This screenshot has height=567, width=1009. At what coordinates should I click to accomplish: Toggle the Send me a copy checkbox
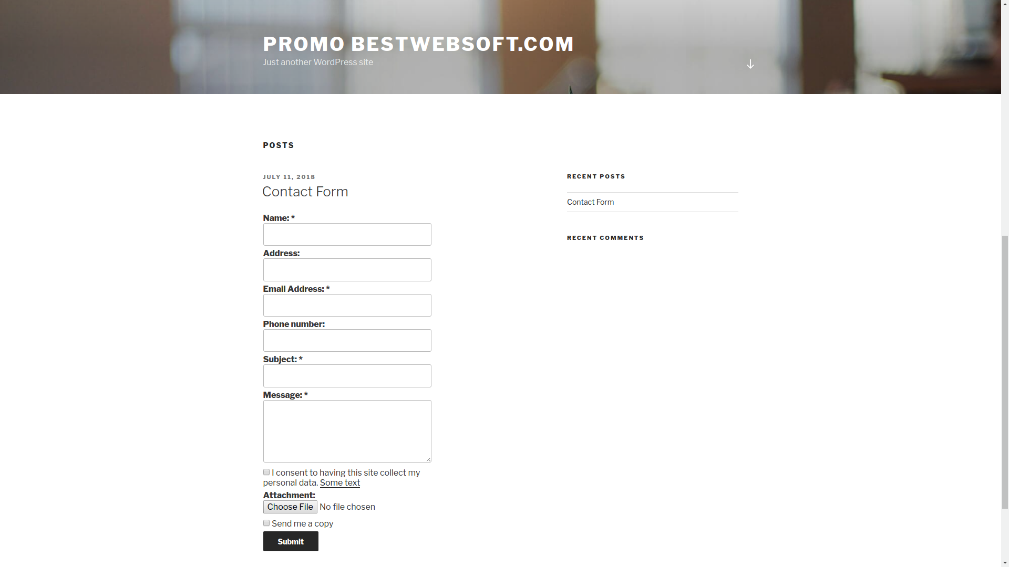(266, 523)
